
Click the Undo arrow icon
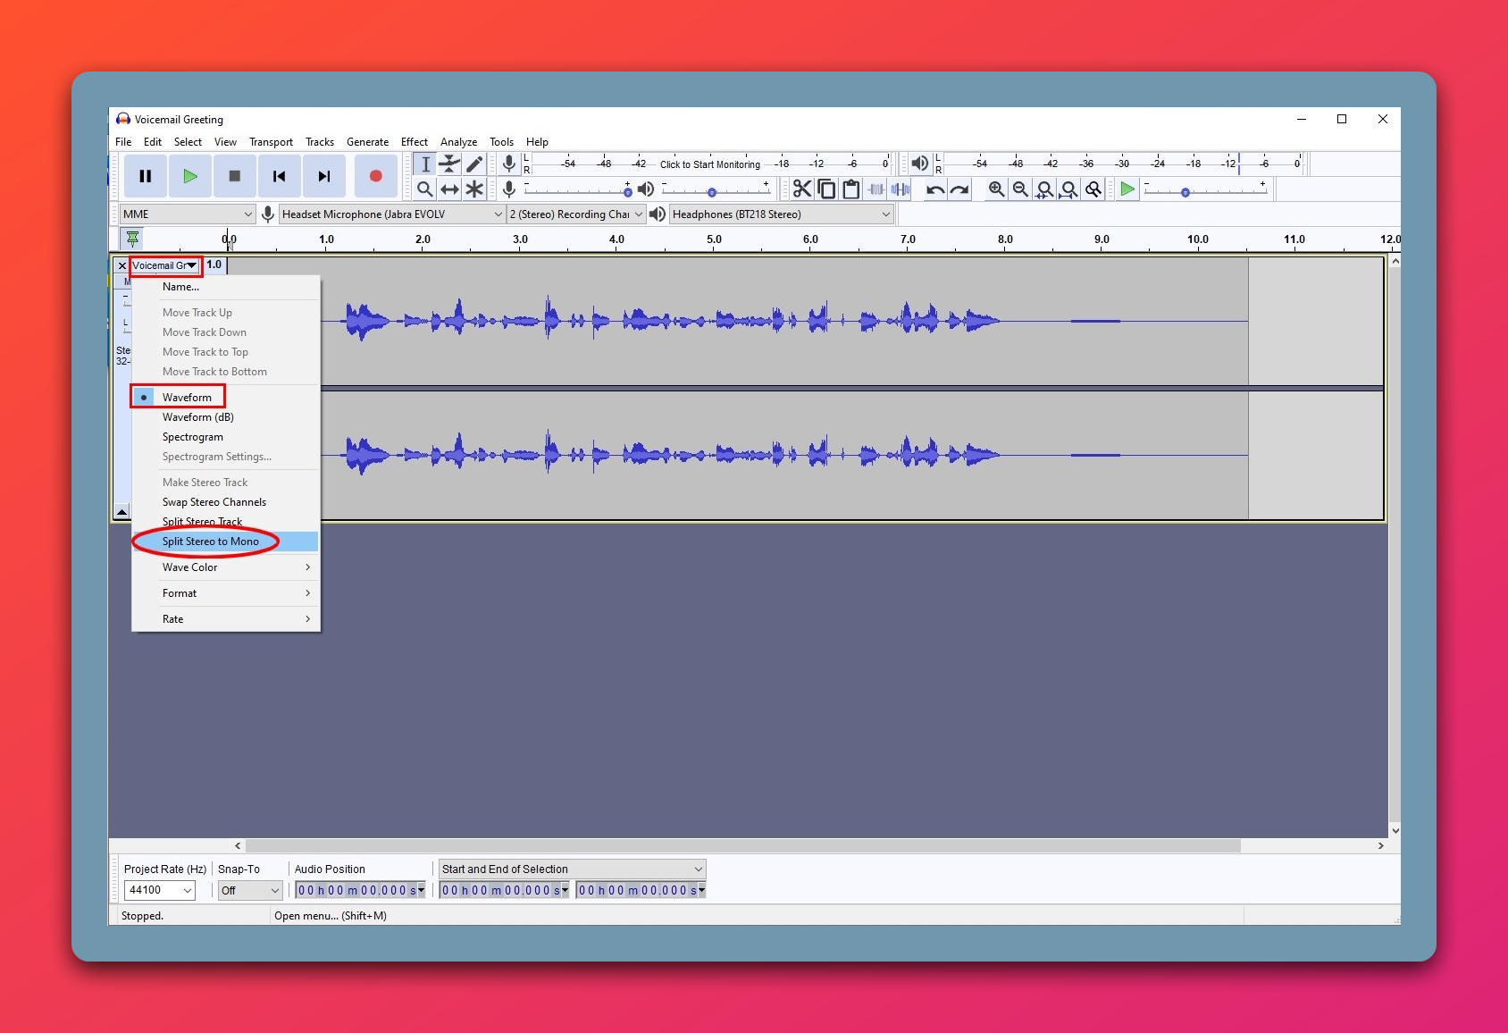point(935,189)
